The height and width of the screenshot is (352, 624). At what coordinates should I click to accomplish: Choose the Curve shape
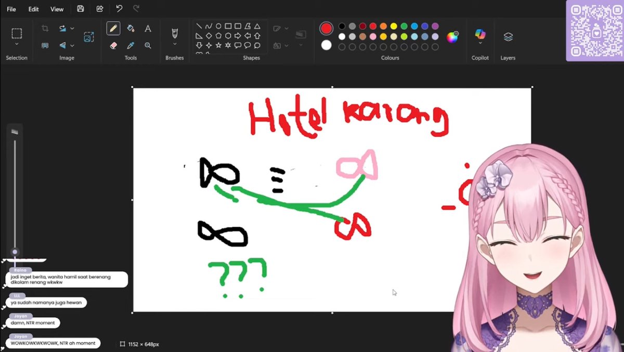click(x=209, y=26)
